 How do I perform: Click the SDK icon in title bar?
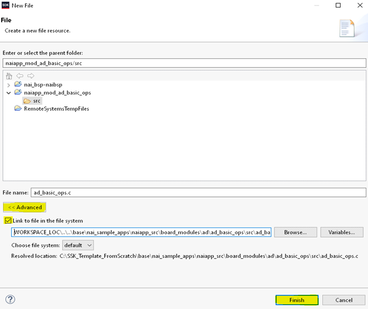point(5,5)
